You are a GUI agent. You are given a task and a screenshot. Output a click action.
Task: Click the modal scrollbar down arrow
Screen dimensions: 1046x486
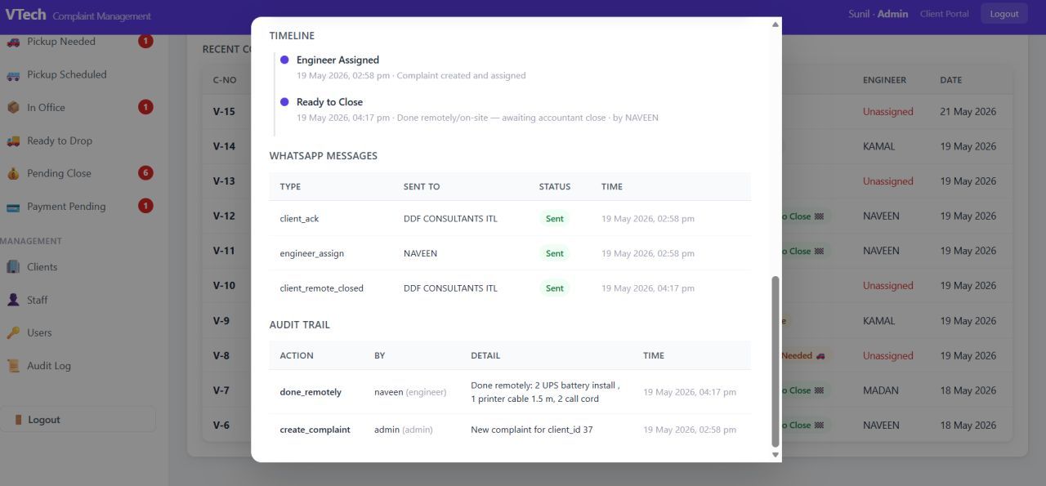776,455
